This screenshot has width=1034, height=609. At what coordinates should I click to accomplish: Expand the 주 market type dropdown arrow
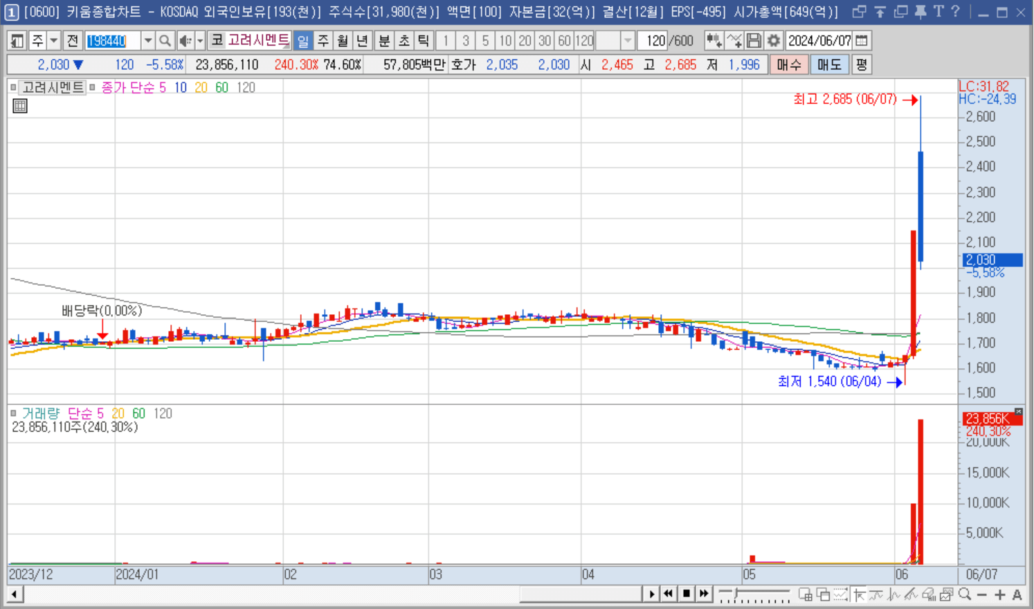coord(53,41)
